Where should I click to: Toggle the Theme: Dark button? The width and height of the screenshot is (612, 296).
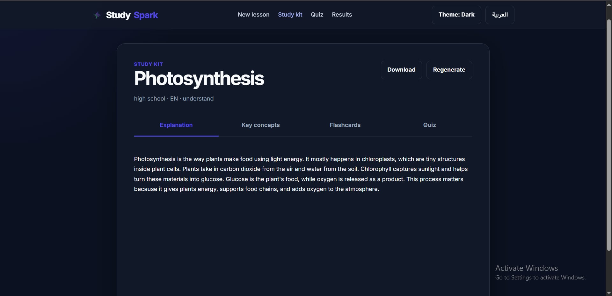click(x=456, y=15)
